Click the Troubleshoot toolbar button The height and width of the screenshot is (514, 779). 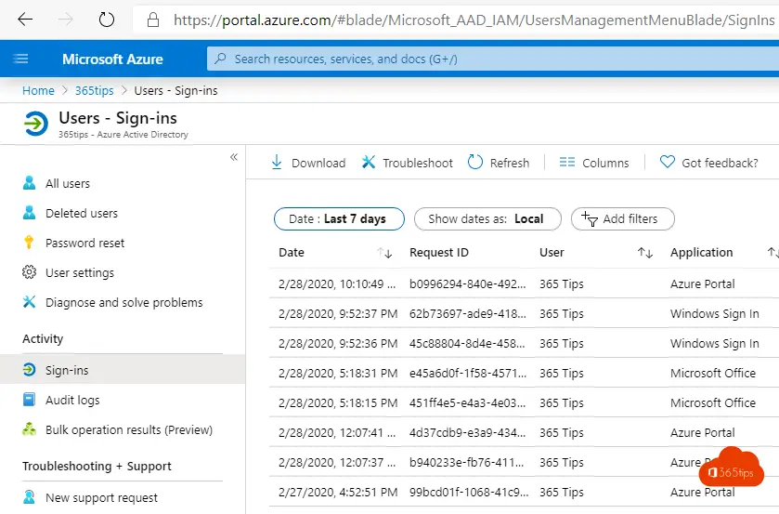(407, 163)
